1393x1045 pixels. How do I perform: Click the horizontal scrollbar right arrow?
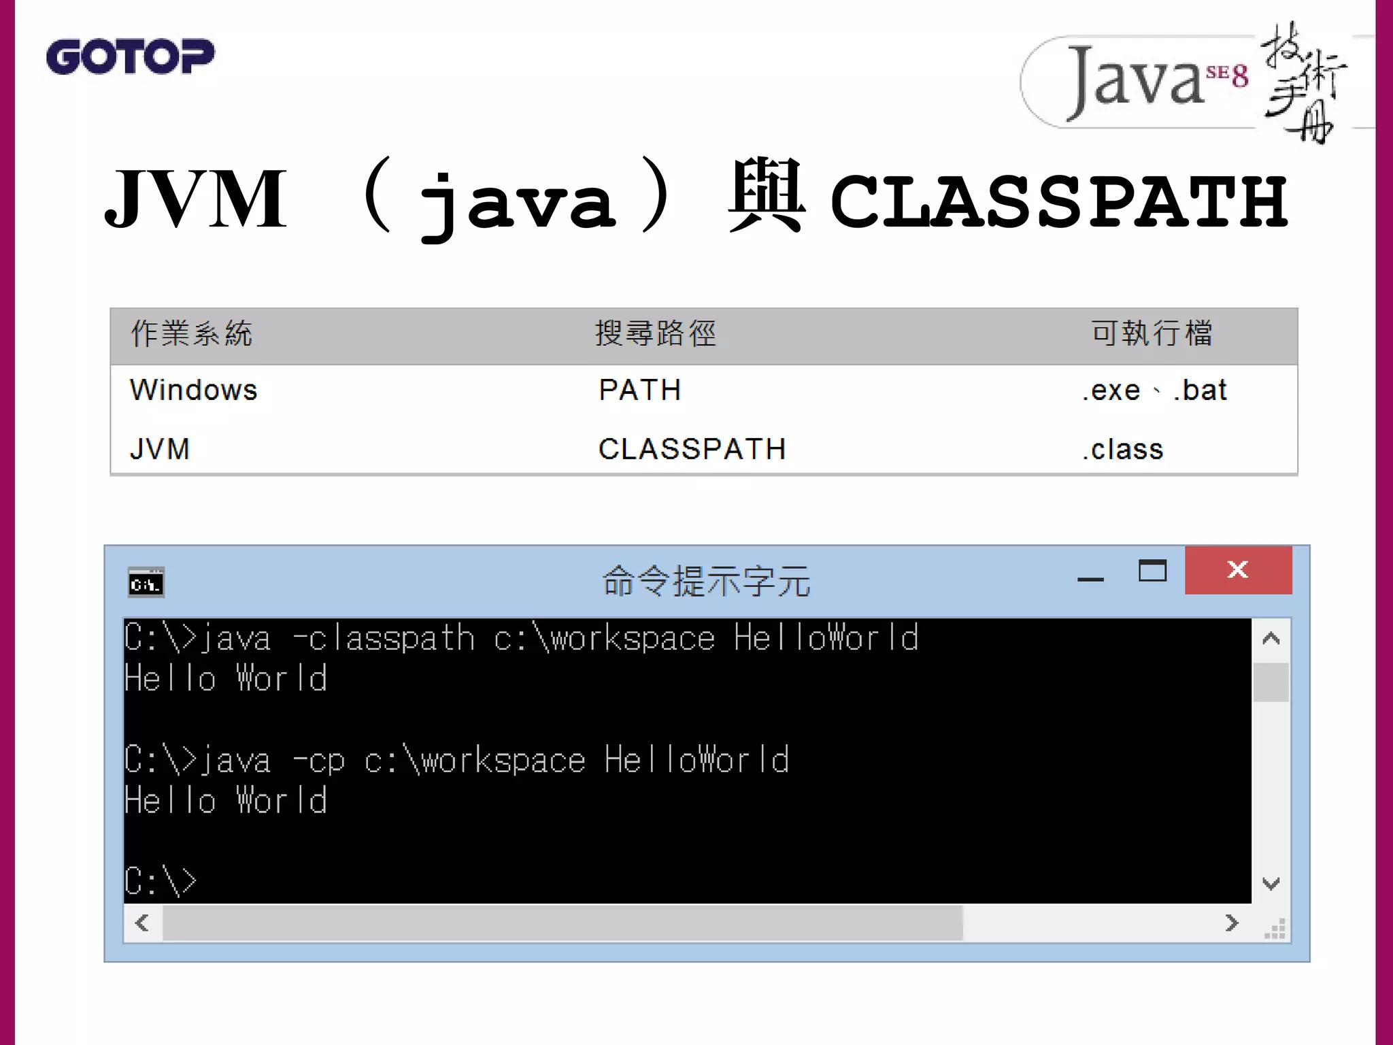1231,923
